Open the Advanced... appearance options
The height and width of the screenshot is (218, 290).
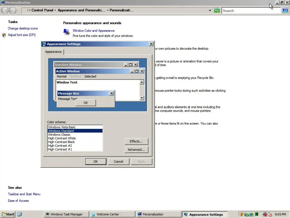click(136, 150)
